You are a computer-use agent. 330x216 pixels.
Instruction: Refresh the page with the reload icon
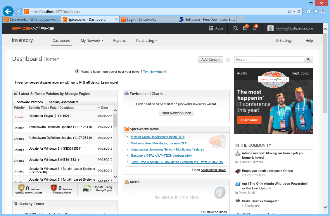point(299,12)
